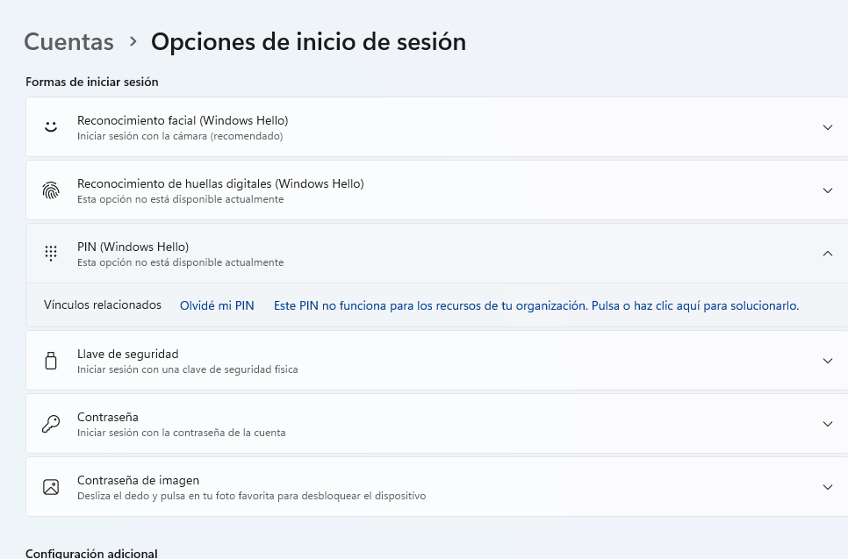Click the Reconocimiento de huellas digitales title
The height and width of the screenshot is (559, 848).
coord(220,183)
